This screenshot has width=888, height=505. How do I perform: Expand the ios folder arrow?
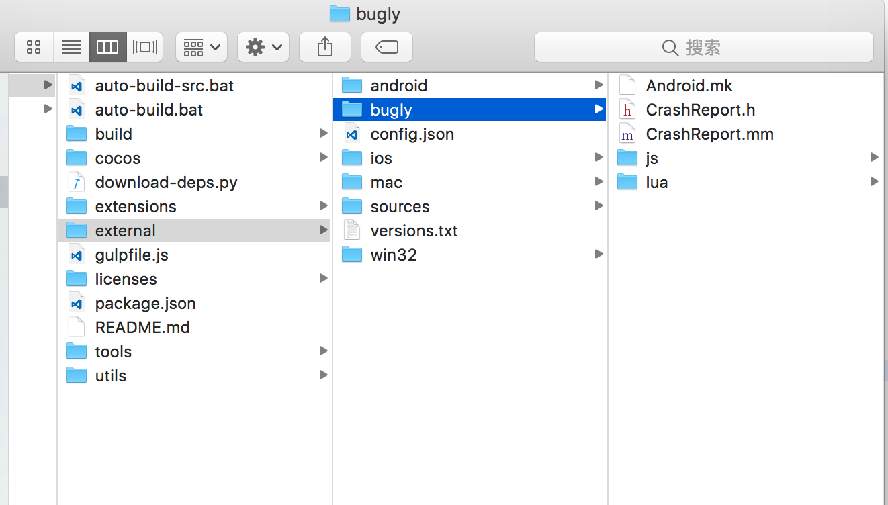click(598, 158)
